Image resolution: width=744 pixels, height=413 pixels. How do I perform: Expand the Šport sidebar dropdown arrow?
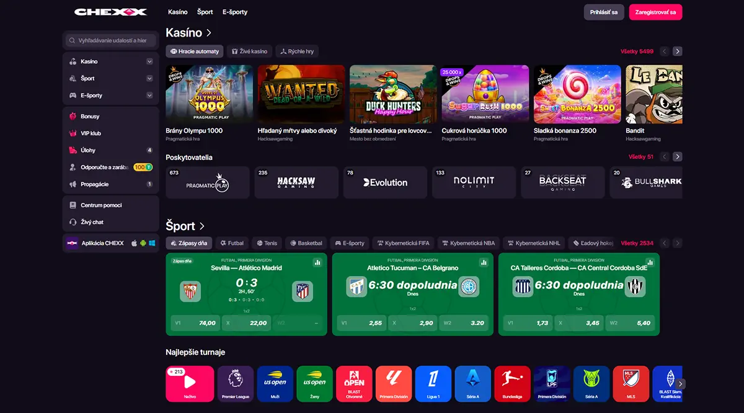149,79
